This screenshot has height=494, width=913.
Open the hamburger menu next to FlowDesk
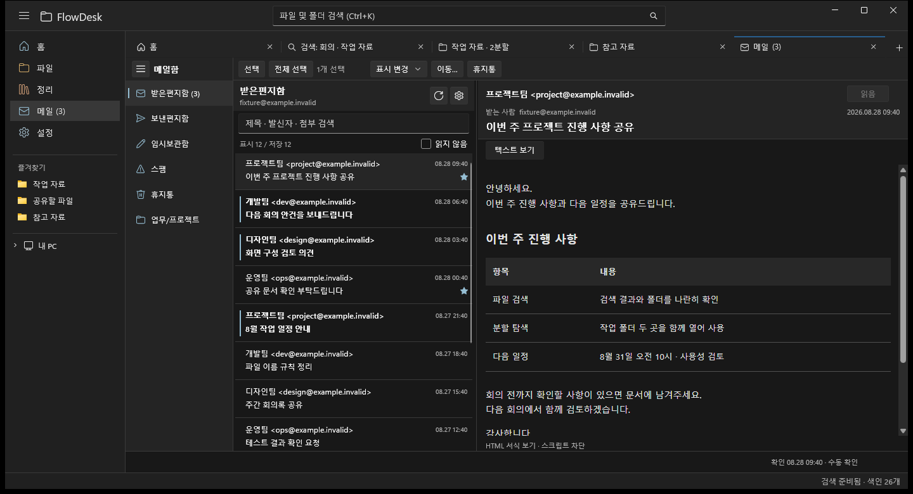point(24,16)
